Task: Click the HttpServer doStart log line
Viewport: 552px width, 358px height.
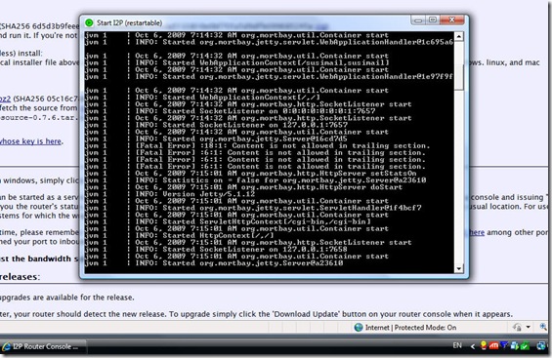Action: (x=243, y=187)
